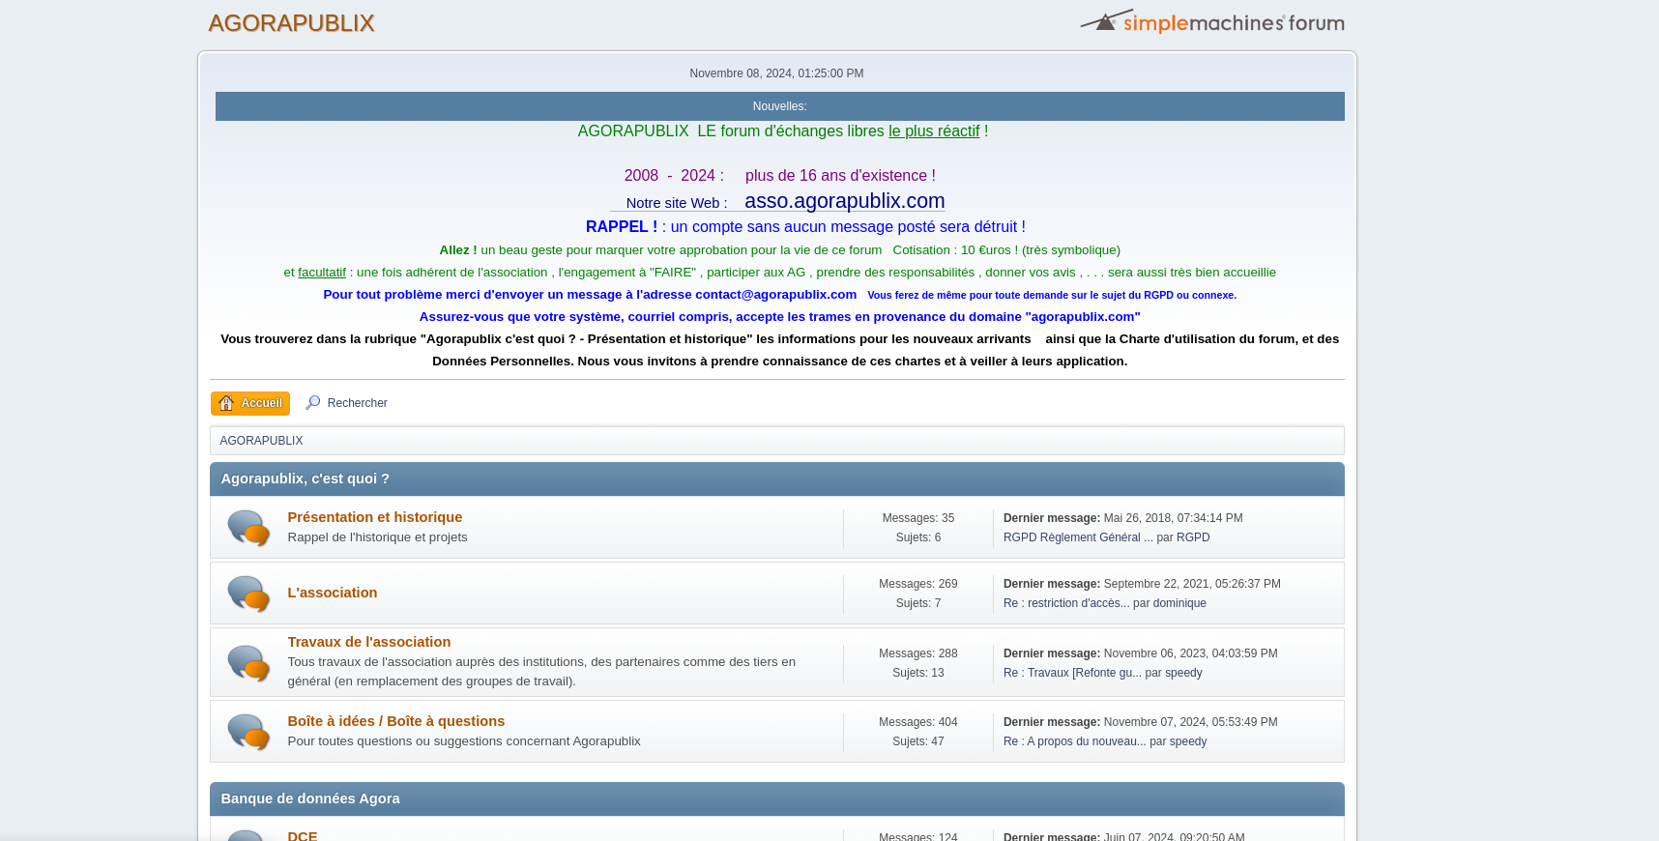Viewport: 1659px width, 841px height.
Task: Open last post Re : restriction d'accès
Action: (x=1066, y=603)
